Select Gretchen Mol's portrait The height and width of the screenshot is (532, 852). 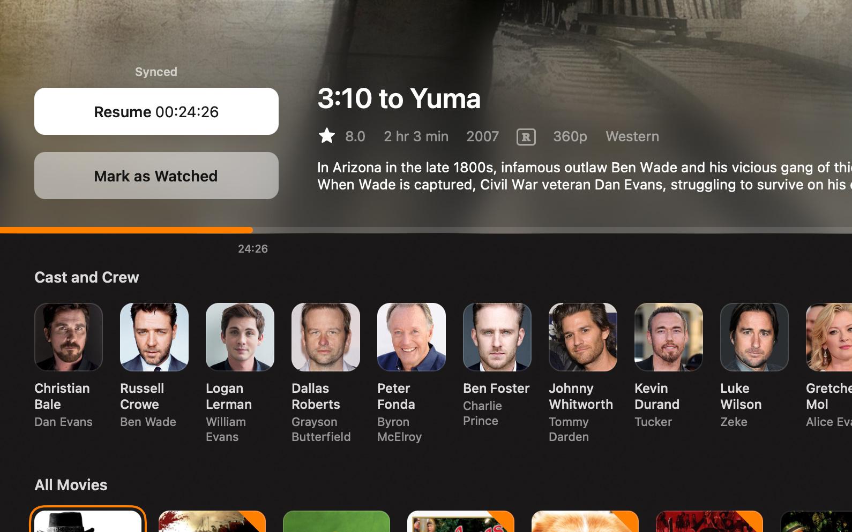pos(829,337)
